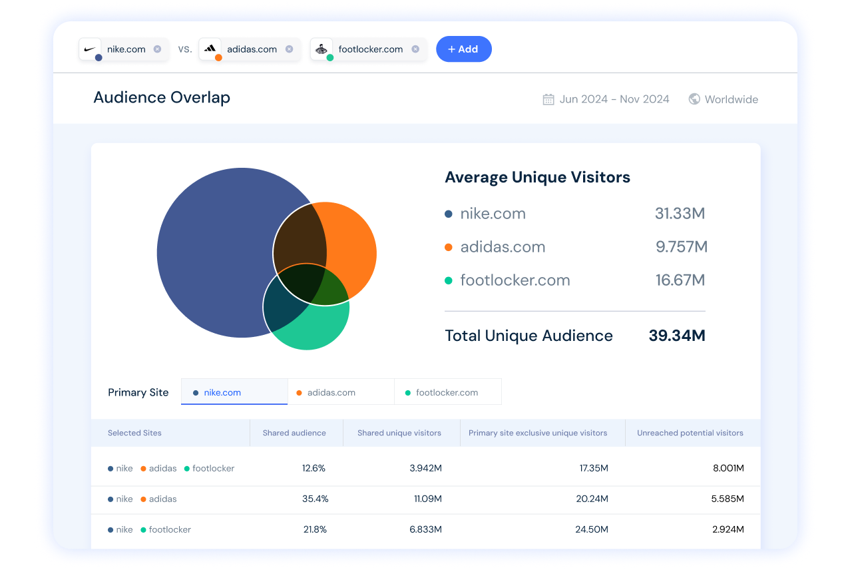
Task: Remove footlocker.com from the comparison
Action: pyautogui.click(x=415, y=49)
